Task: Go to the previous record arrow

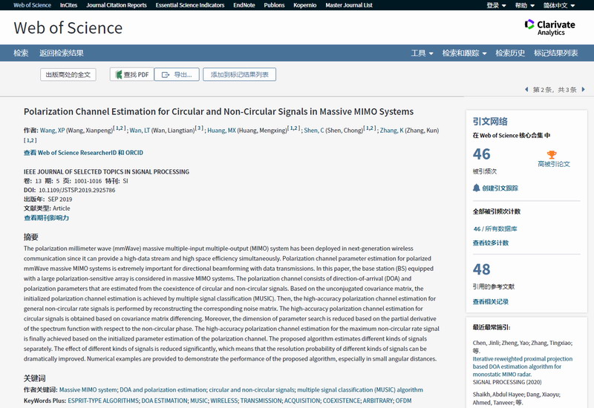Action: [x=527, y=90]
